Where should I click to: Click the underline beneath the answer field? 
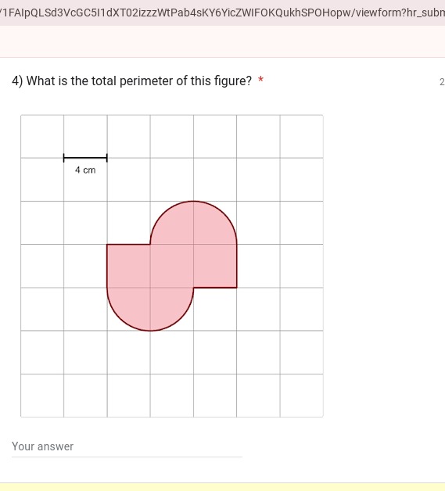tap(127, 457)
